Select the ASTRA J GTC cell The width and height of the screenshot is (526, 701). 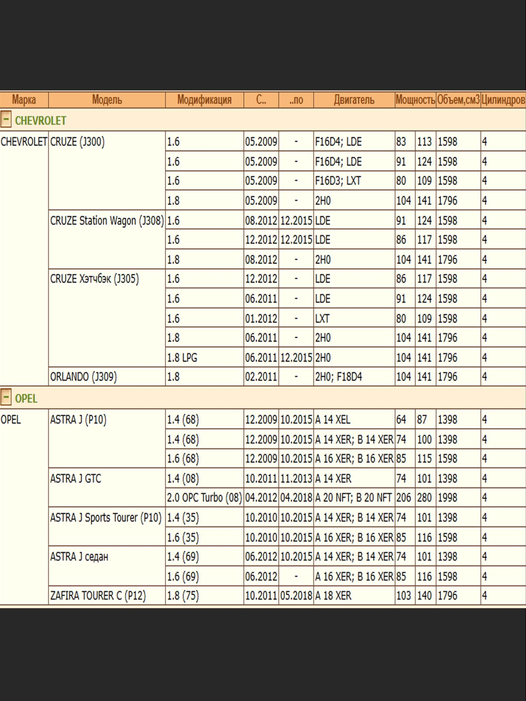coord(75,479)
